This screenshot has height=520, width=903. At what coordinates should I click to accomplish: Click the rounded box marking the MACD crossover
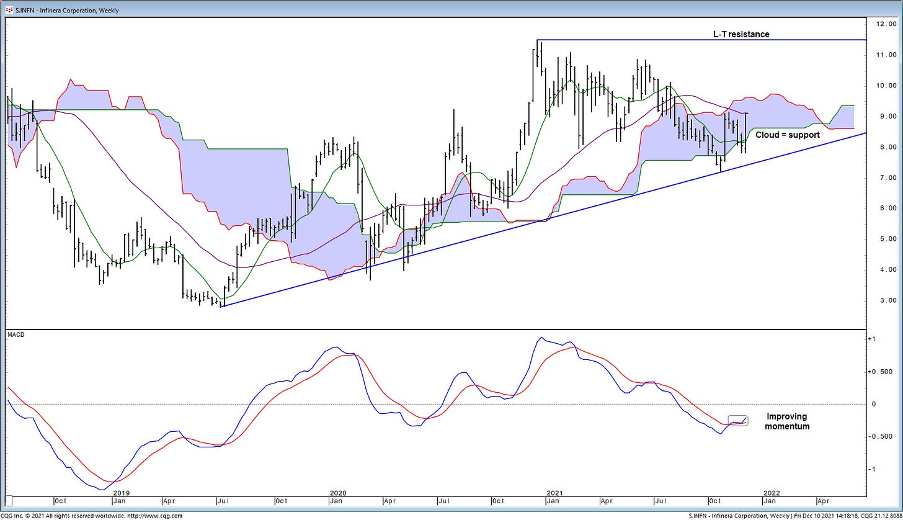(x=737, y=420)
